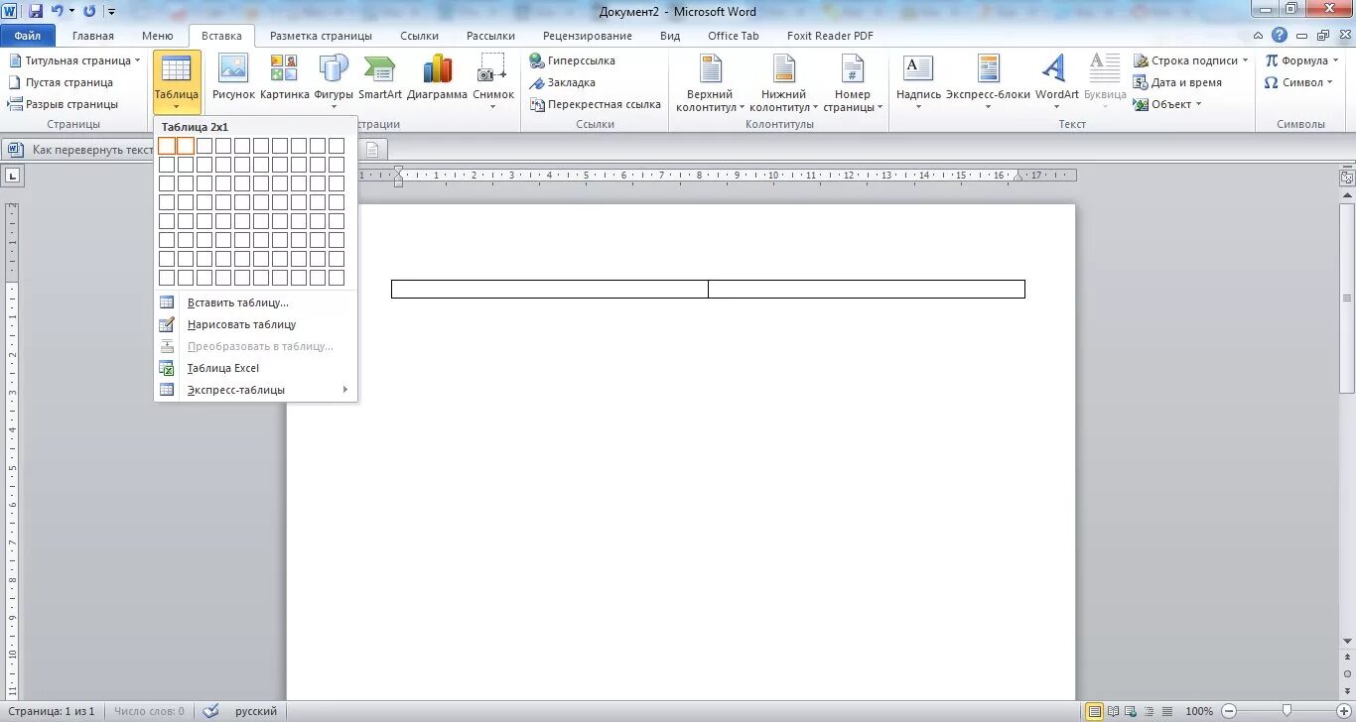Screen dimensions: 1356x722
Task: Switch to the Главная tab
Action: click(x=93, y=36)
